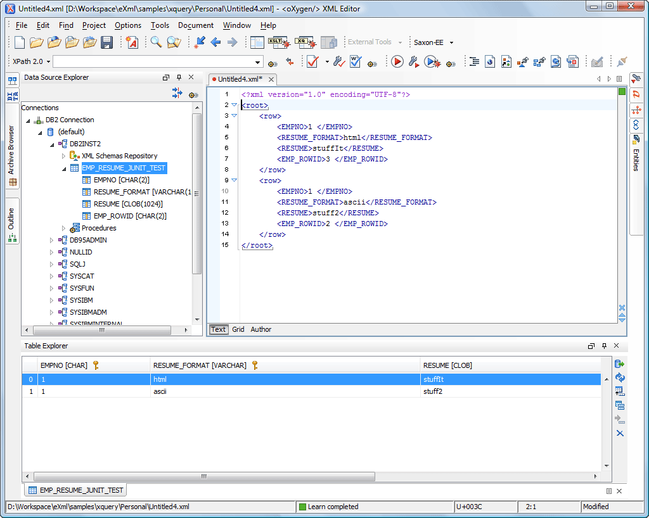Collapse the EMP_RESUME_JUNIT_TEST table node
Screen dimensions: 649x518
[63, 168]
